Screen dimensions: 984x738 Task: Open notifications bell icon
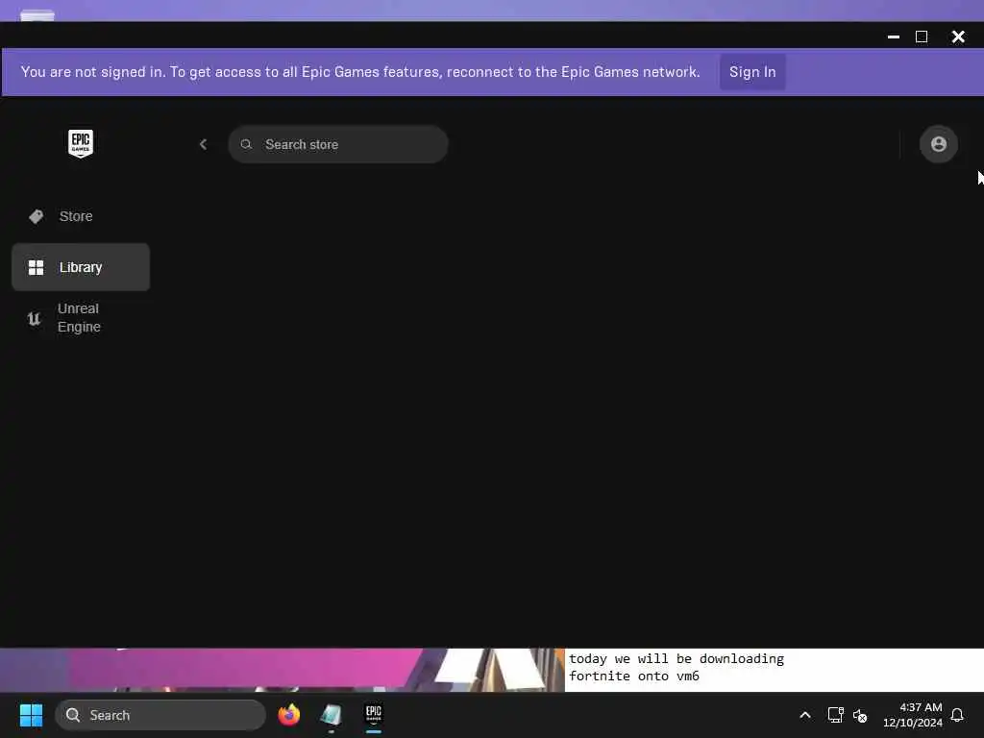pos(957,715)
